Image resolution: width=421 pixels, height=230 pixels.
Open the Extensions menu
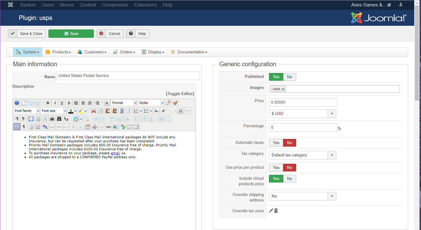point(145,5)
